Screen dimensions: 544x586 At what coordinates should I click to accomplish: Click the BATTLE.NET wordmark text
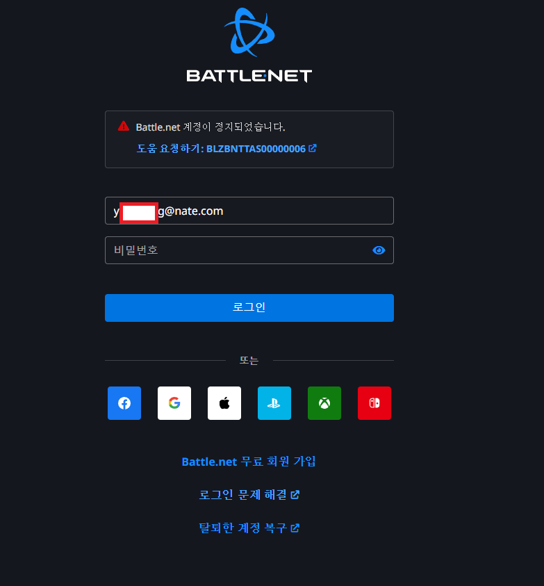coord(249,76)
